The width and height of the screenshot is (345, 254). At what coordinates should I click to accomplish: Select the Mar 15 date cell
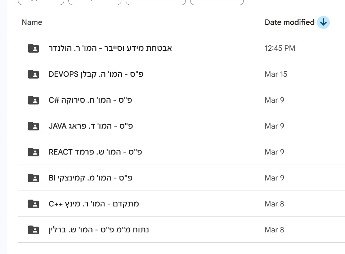tap(276, 74)
